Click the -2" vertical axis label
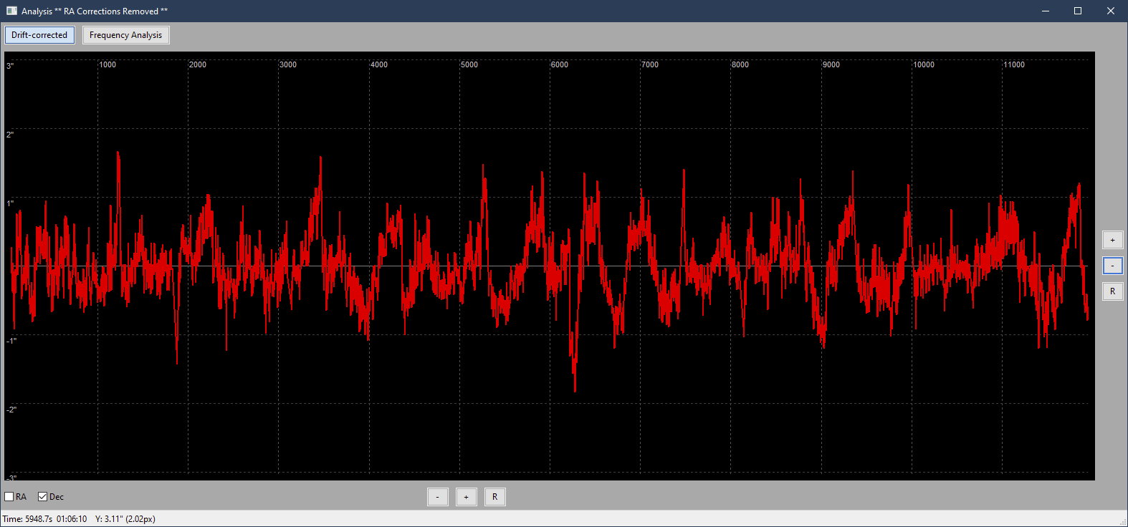 click(x=11, y=410)
